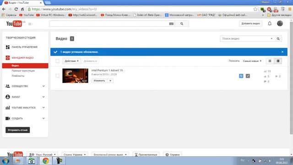Screen dimensions: 293x165
Task: Open notifications bell
Action: [270, 23]
